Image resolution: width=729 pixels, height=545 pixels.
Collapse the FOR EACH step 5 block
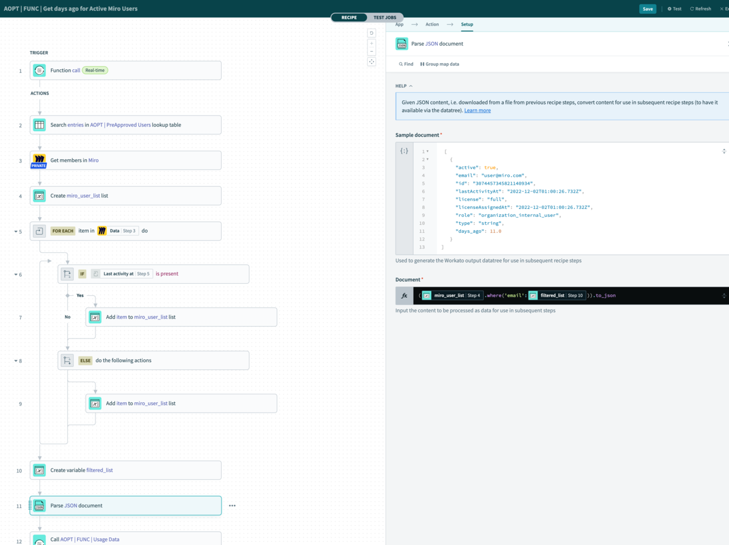(x=15, y=231)
